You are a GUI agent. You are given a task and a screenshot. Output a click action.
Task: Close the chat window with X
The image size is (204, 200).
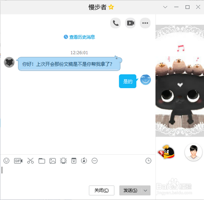[198, 7]
